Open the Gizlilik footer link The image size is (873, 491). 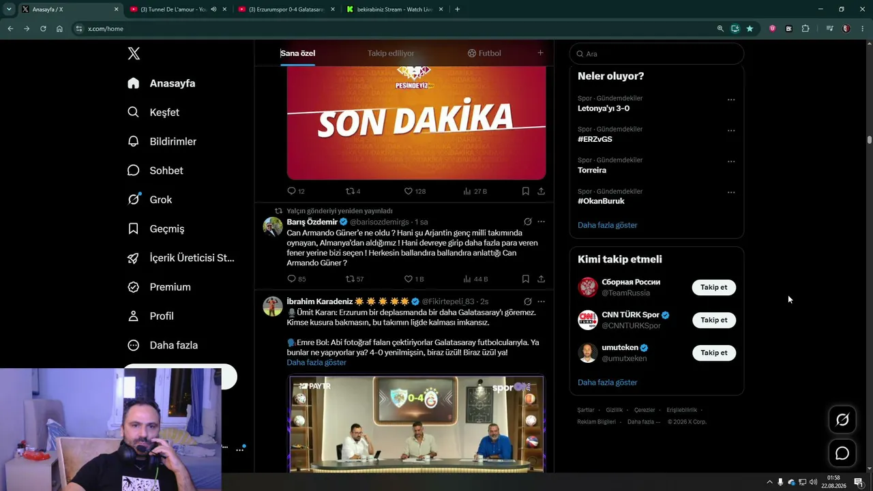(x=614, y=410)
